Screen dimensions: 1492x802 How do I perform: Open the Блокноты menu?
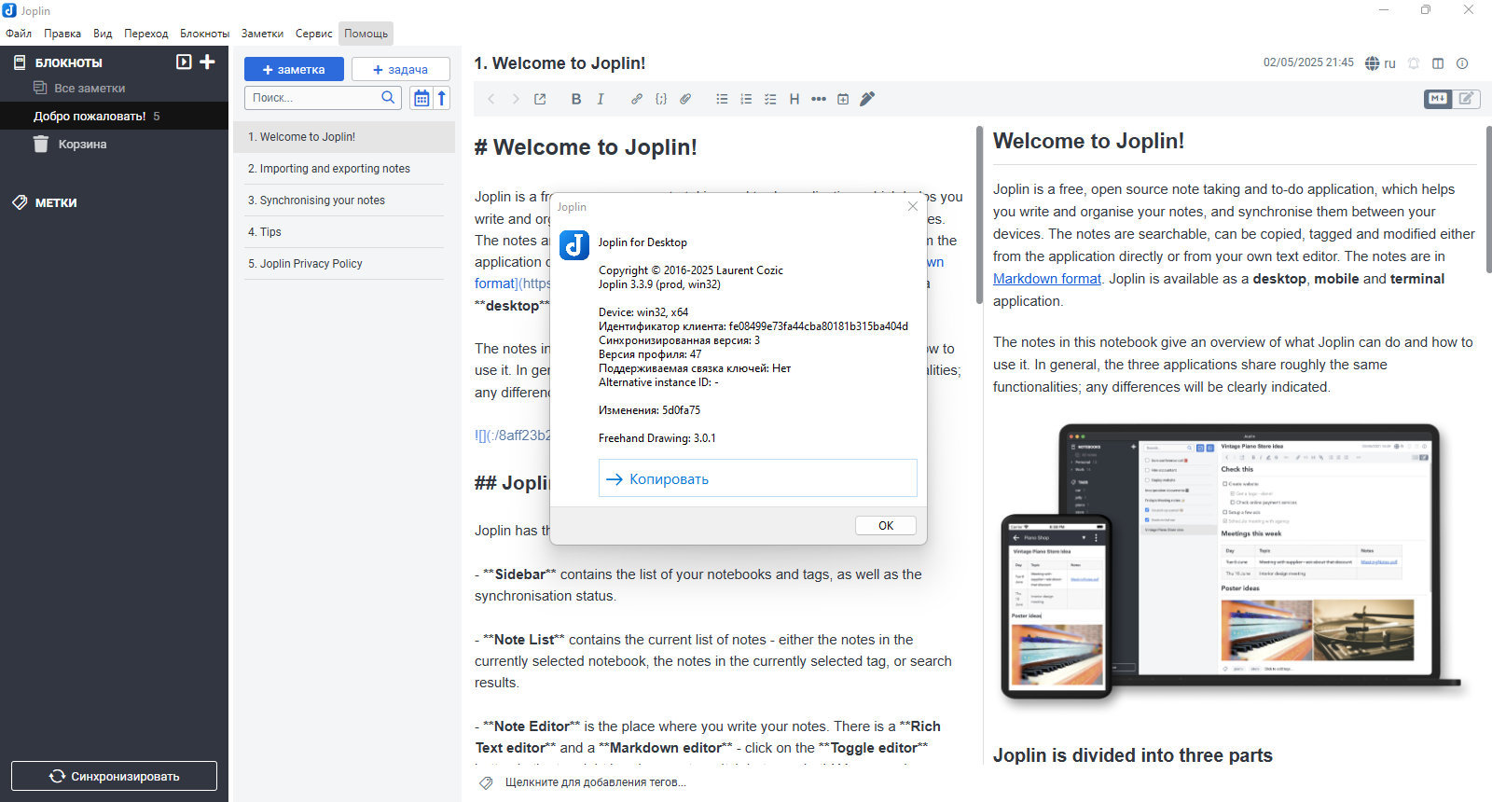pos(204,34)
